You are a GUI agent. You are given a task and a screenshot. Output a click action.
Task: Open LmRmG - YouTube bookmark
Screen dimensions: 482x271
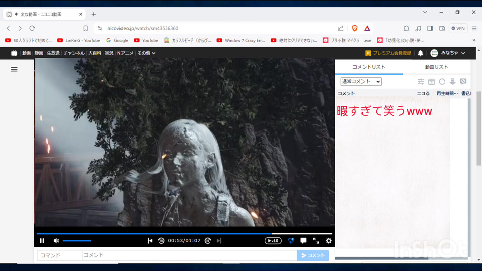pyautogui.click(x=79, y=40)
